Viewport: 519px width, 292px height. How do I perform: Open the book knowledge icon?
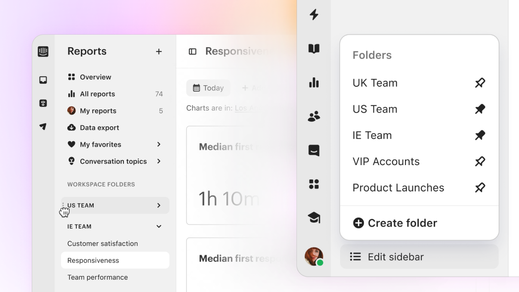314,49
